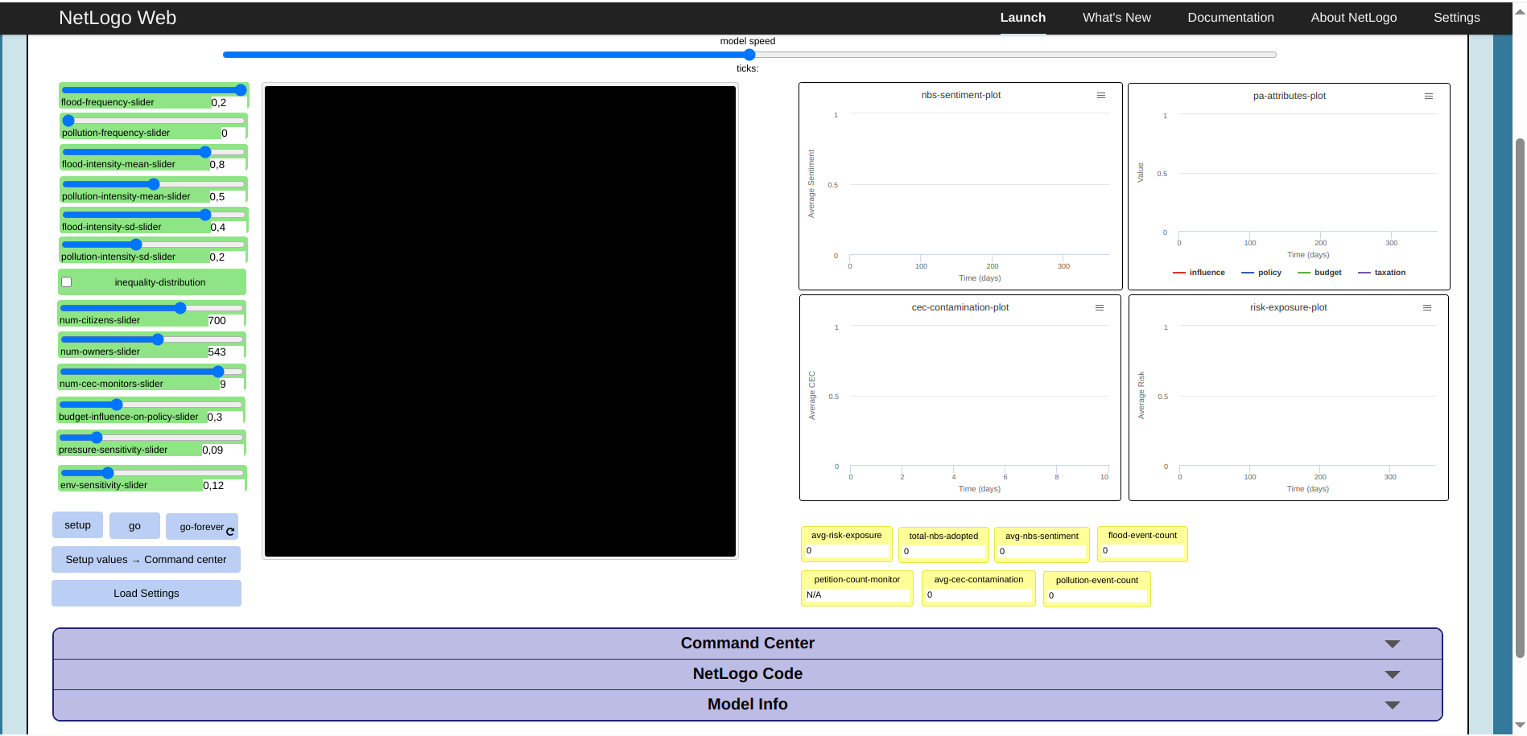
Task: Expand the NetLogo Code section
Action: pos(1391,674)
